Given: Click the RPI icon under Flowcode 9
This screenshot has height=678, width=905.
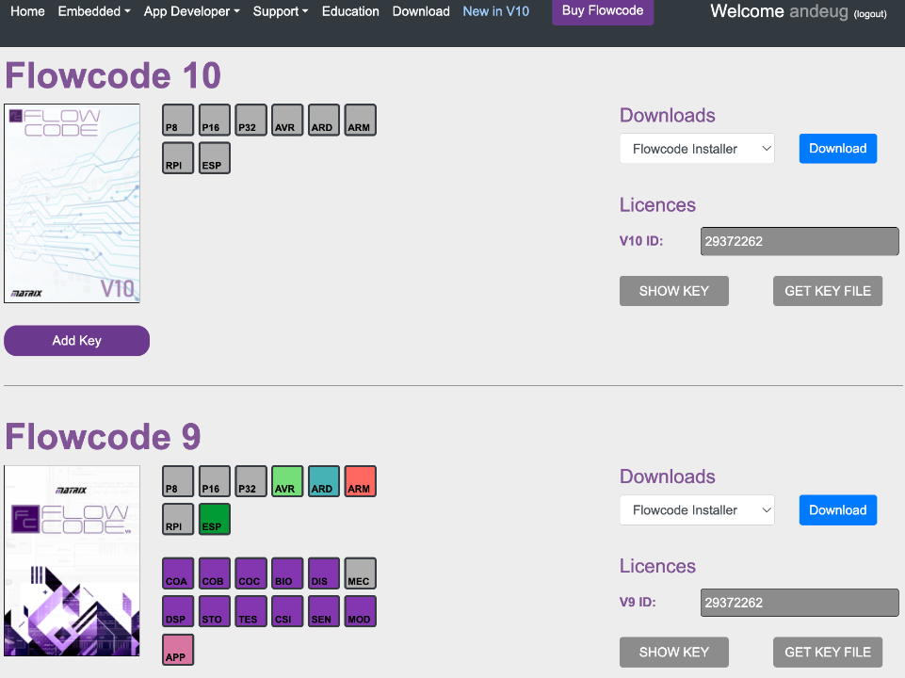Looking at the screenshot, I should click(178, 519).
